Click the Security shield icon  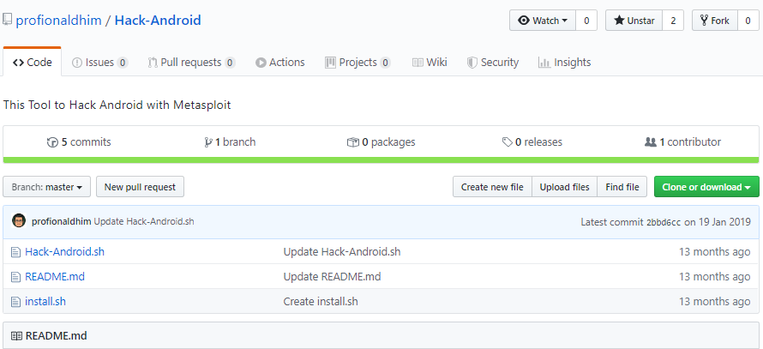472,63
